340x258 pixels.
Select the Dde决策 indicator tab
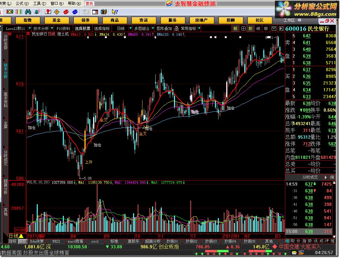click(37, 241)
